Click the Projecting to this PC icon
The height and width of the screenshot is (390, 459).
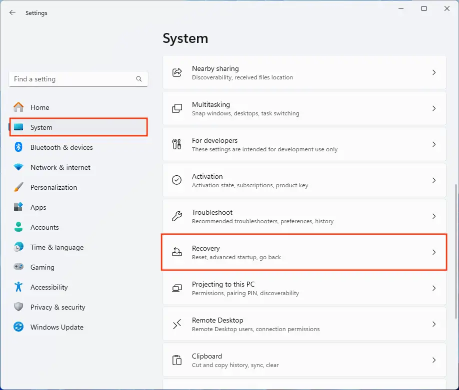[177, 288]
